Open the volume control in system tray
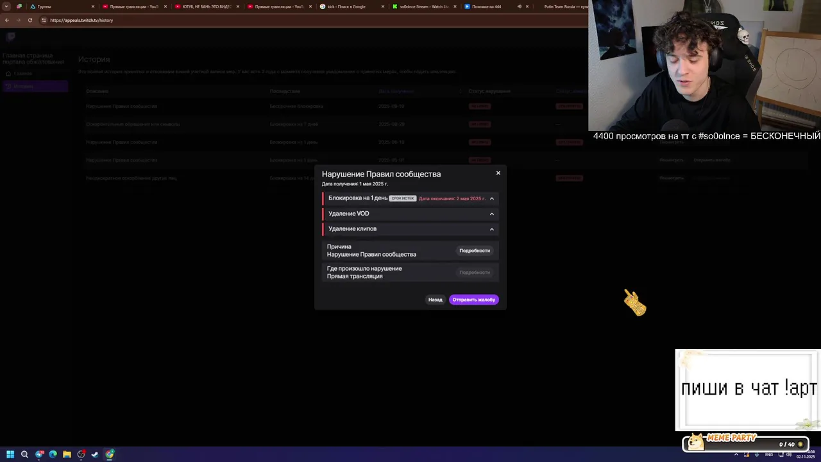 pyautogui.click(x=788, y=454)
